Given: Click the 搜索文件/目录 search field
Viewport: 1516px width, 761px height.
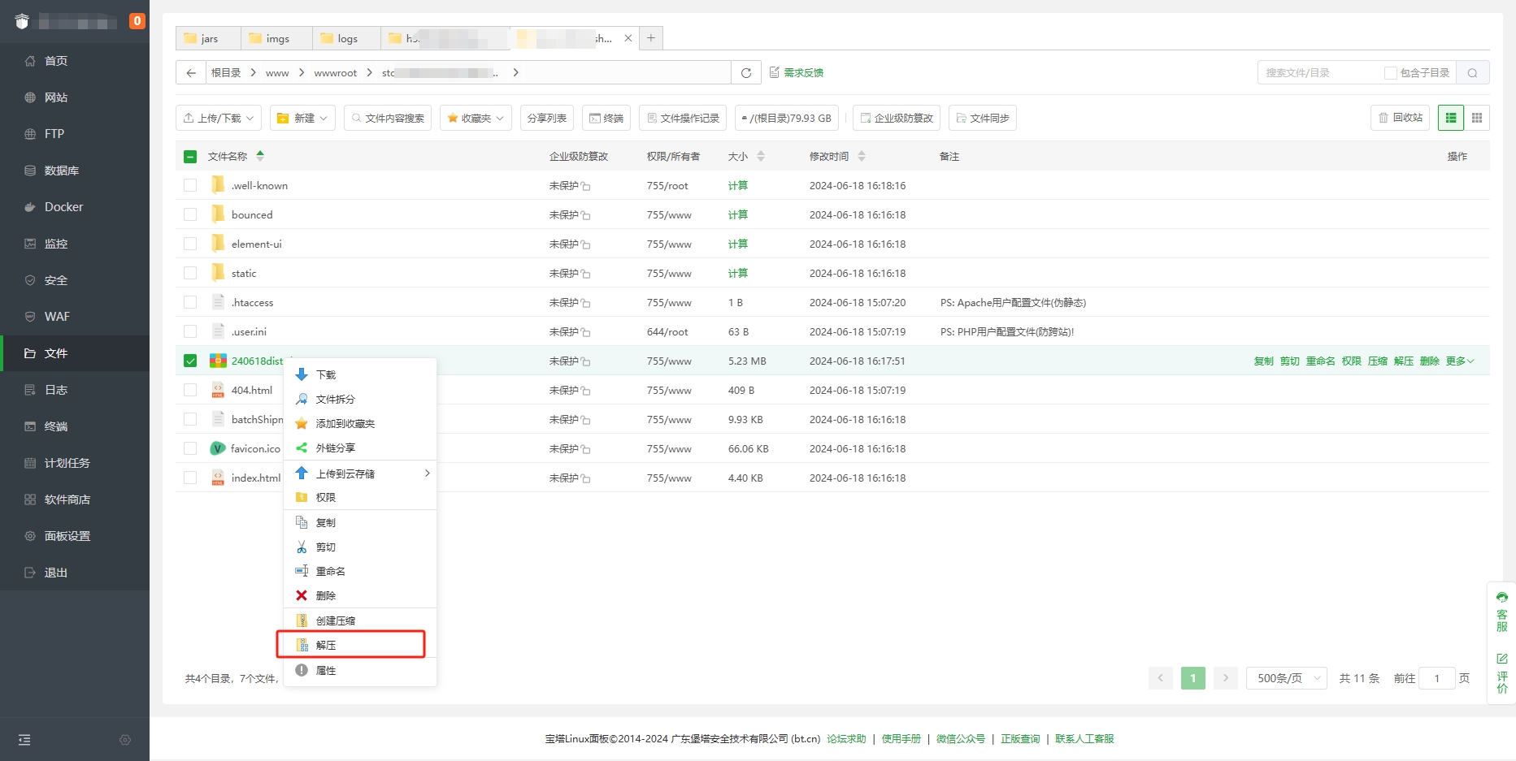Looking at the screenshot, I should click(1318, 73).
